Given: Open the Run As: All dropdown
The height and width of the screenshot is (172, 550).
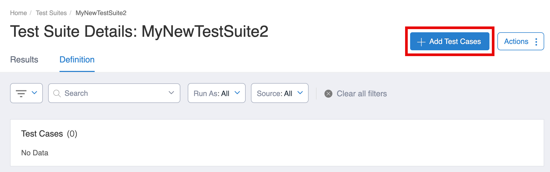Looking at the screenshot, I should point(217,93).
